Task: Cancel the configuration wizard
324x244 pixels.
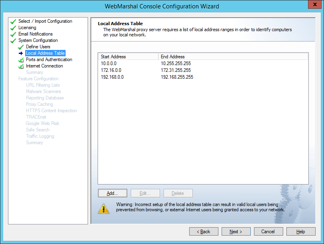Action: 268,232
